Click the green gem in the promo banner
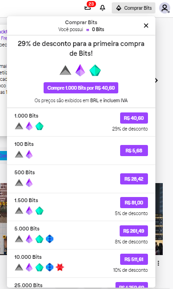173x289 pixels. coord(95,71)
